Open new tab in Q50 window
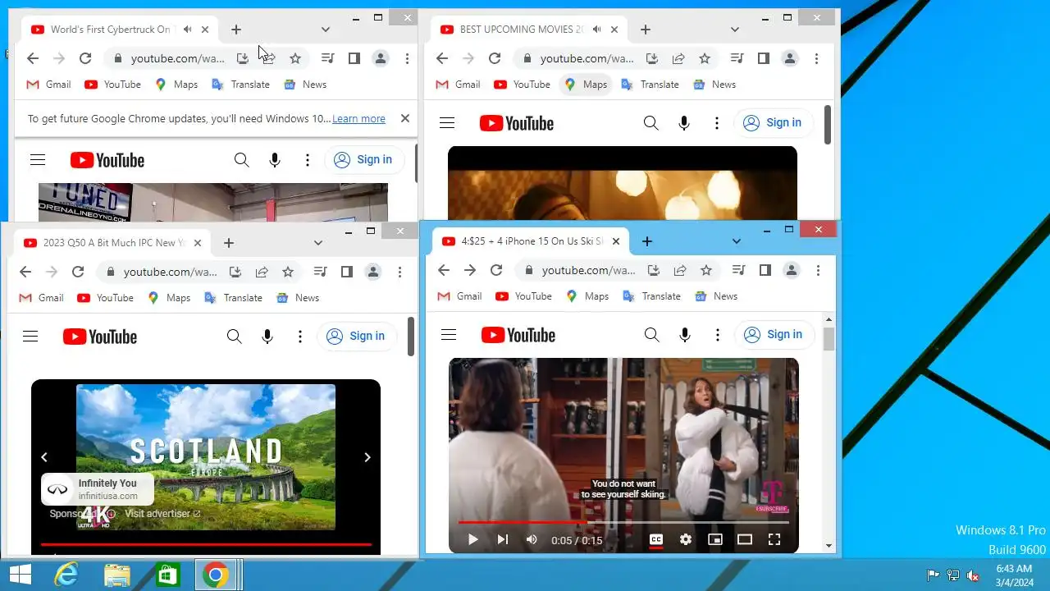Screen dimensions: 1050x591 (229, 243)
